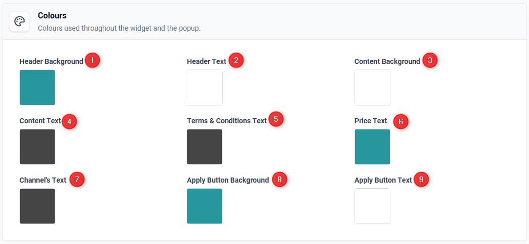Viewport: 529px width, 244px height.
Task: Pick the Content Text dark grey swatch
Action: [x=37, y=147]
